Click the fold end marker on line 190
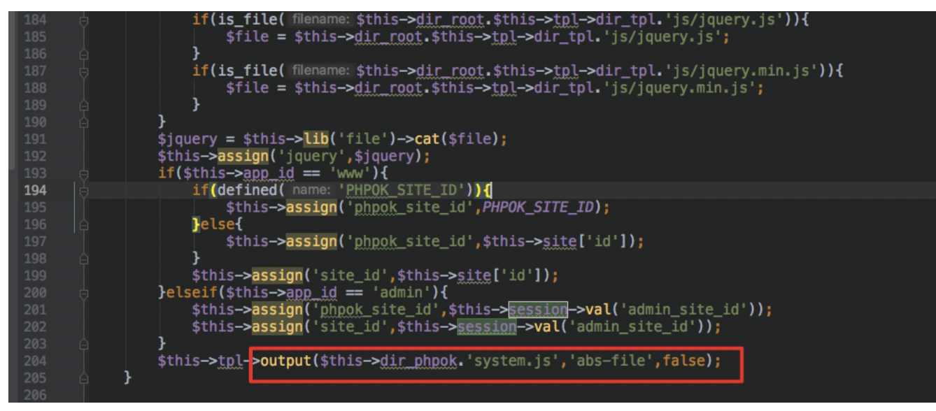 coord(85,122)
